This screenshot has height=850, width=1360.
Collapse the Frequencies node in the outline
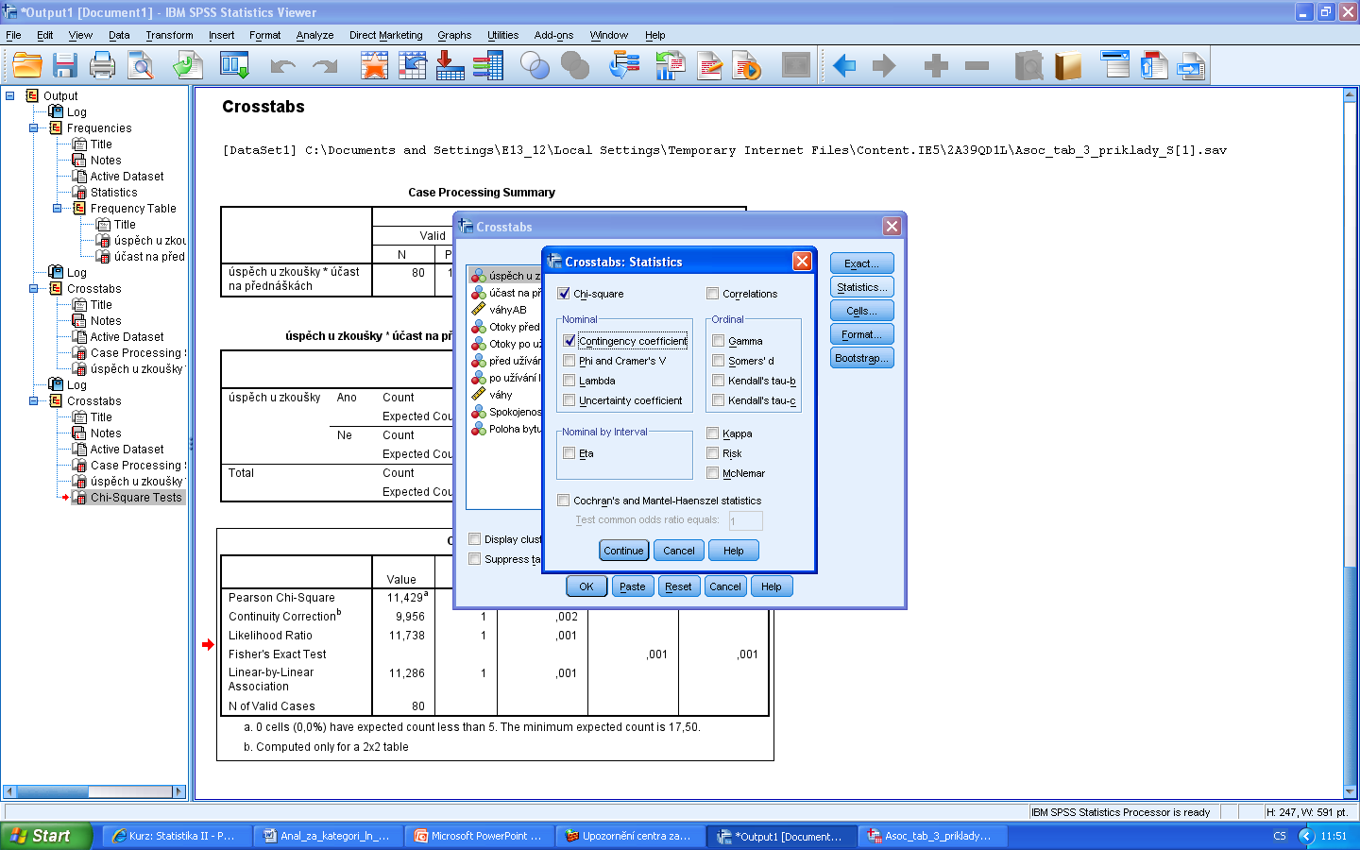(34, 127)
